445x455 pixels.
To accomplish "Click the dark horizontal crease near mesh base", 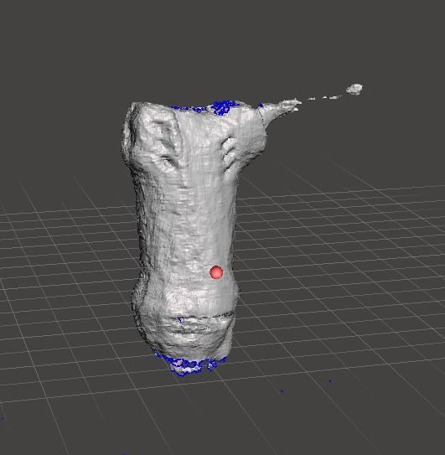I will coord(203,316).
